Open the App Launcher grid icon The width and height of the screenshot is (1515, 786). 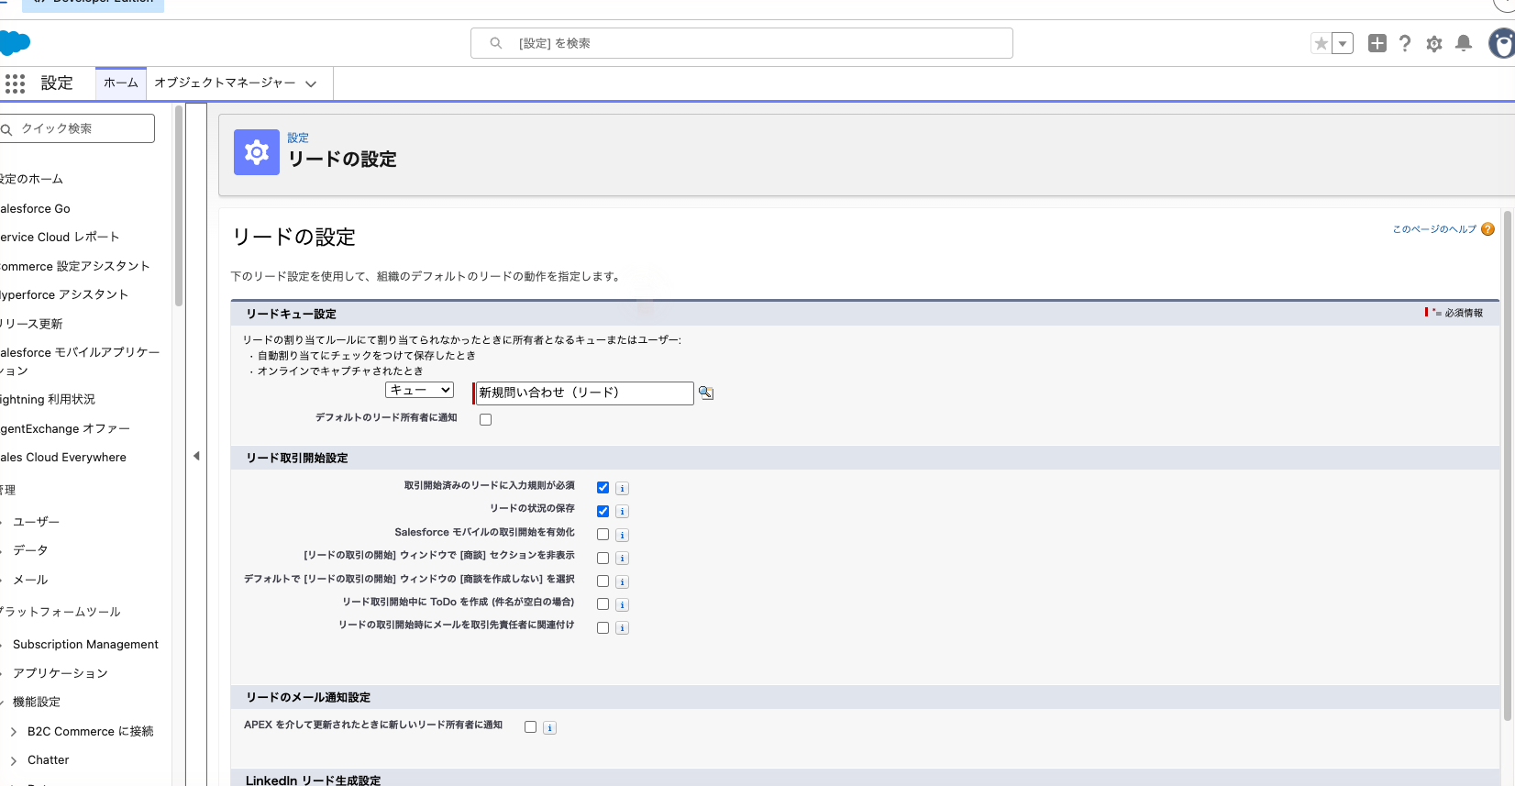tap(15, 83)
